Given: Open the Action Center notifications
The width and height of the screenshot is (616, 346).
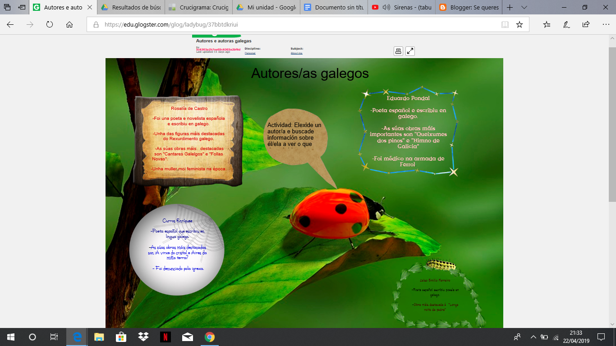Looking at the screenshot, I should click(601, 337).
